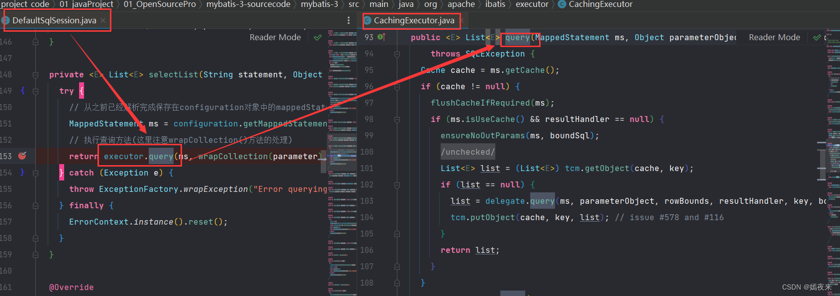Open 01_OpenSourcePro breadcrumb item

pos(160,4)
